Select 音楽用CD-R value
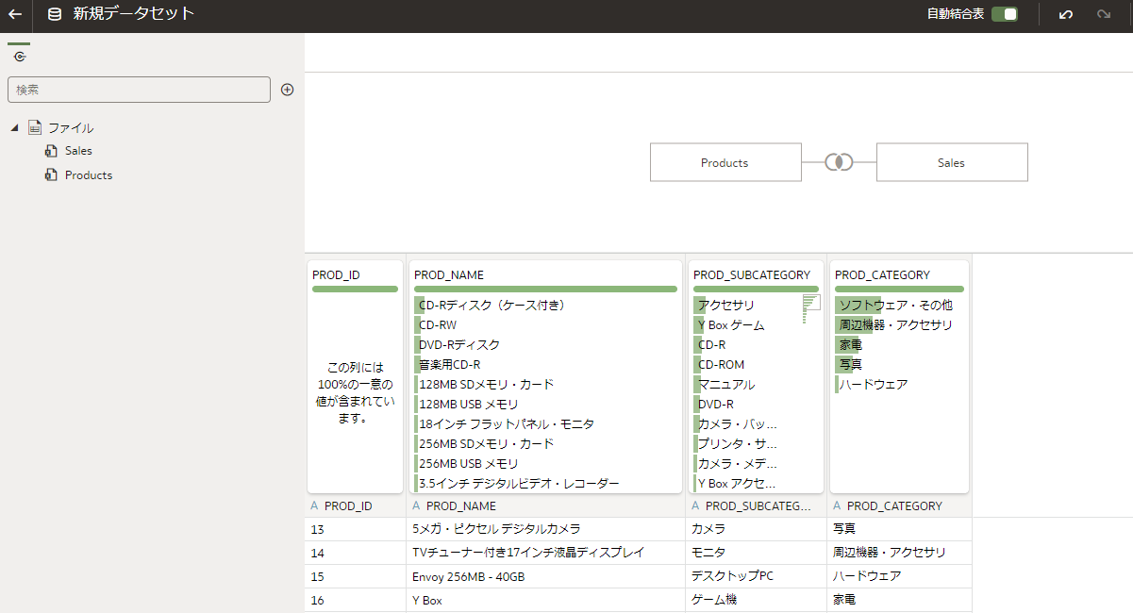 click(450, 365)
